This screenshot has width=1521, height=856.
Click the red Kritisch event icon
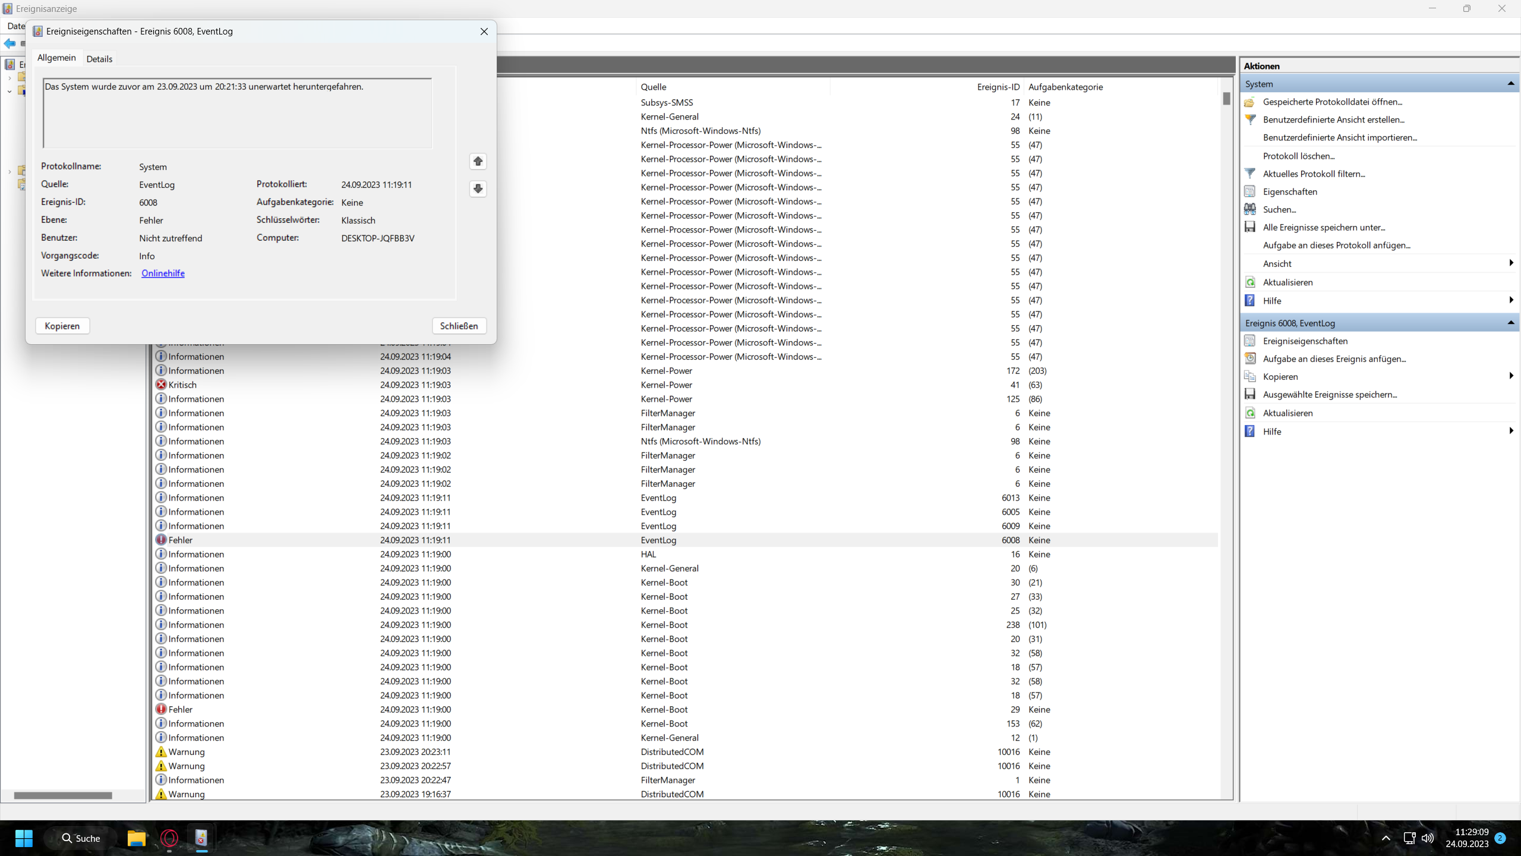tap(161, 385)
